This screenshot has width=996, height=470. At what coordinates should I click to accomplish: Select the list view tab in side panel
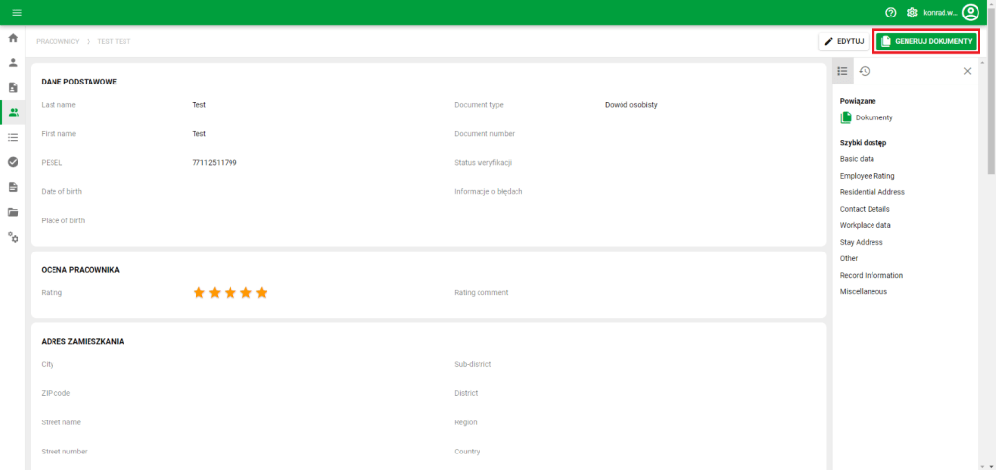pyautogui.click(x=842, y=71)
